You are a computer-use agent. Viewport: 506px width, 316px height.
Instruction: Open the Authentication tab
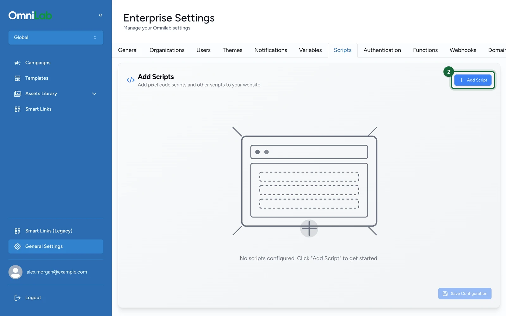(x=382, y=50)
